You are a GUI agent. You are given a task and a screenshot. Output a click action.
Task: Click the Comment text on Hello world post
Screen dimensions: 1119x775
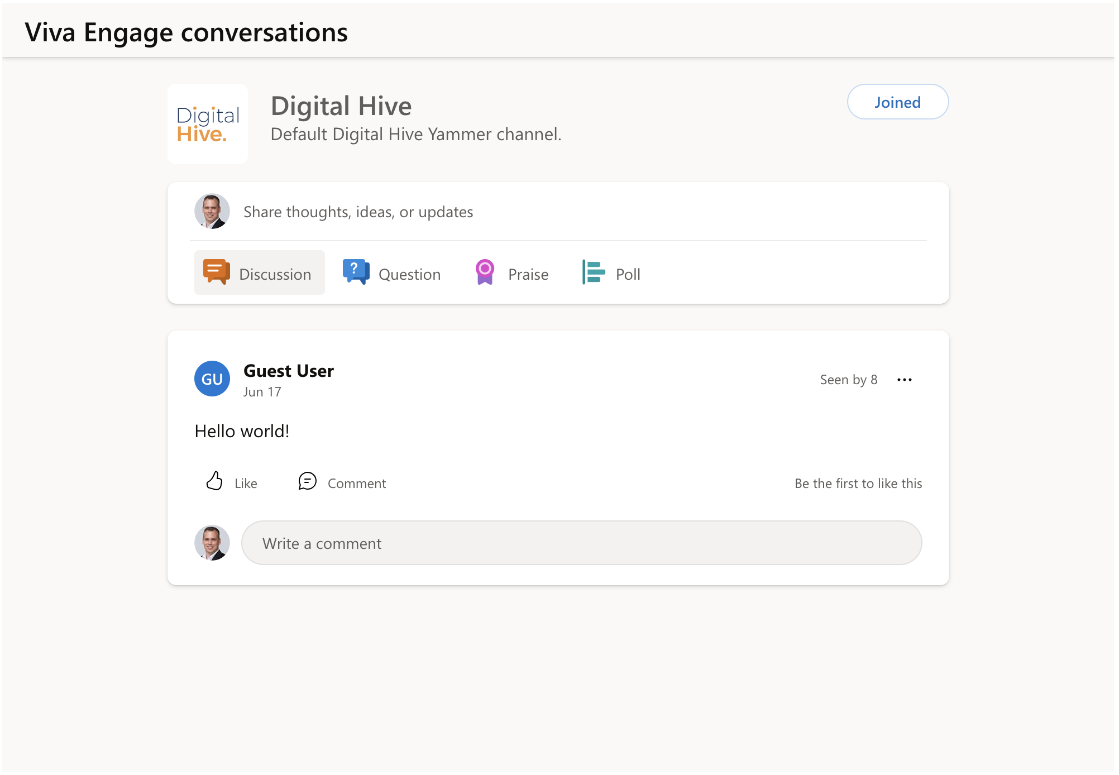coord(356,484)
